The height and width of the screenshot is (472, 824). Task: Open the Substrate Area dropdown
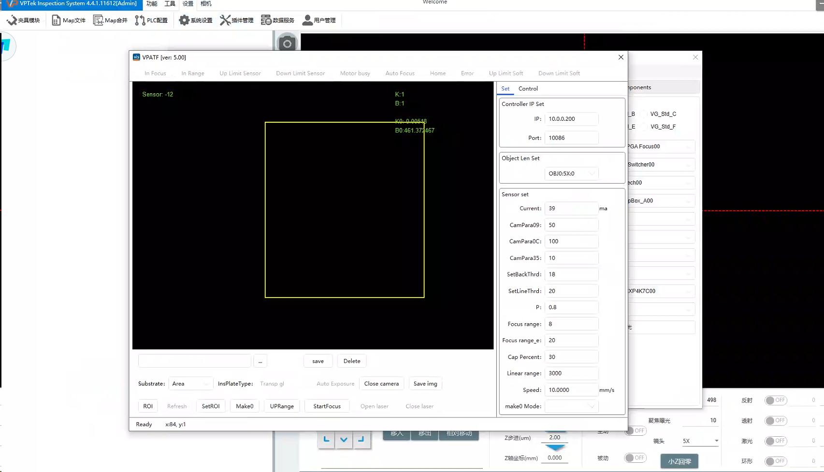[x=190, y=384]
